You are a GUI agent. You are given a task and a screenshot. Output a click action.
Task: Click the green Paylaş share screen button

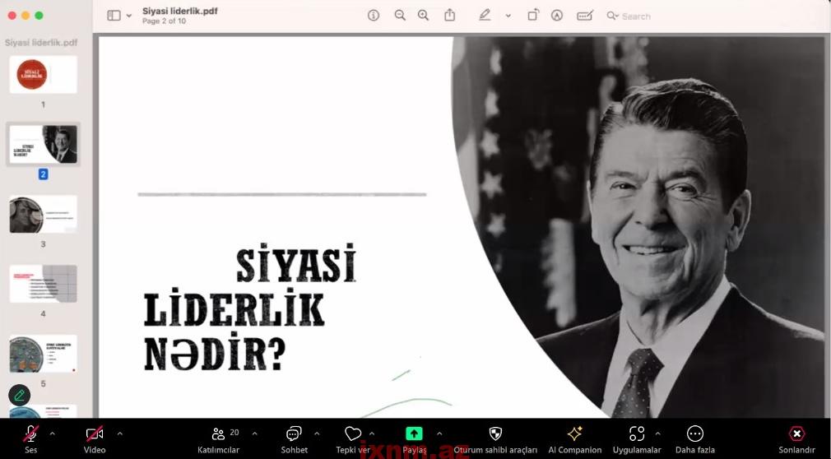[414, 438]
